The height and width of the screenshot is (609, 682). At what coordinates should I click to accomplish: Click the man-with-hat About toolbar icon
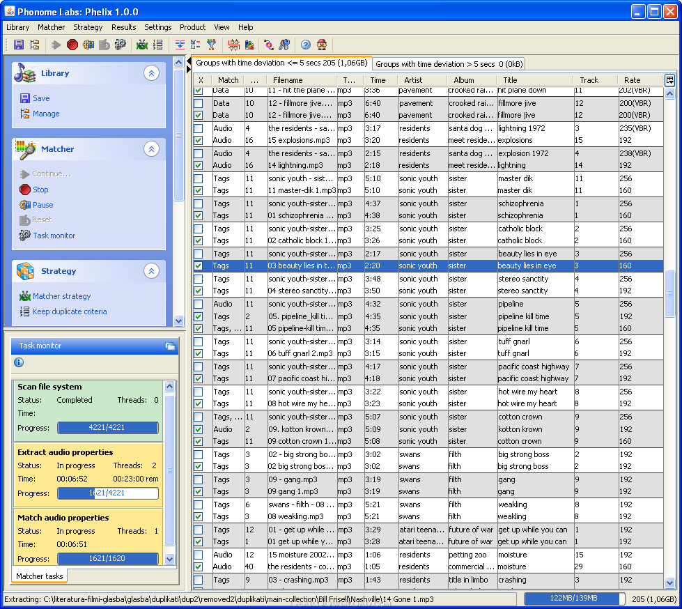(321, 45)
